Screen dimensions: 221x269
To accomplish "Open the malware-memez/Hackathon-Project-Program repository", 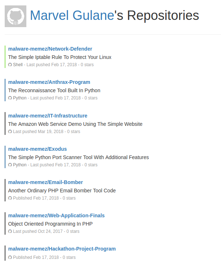I will (62, 249).
